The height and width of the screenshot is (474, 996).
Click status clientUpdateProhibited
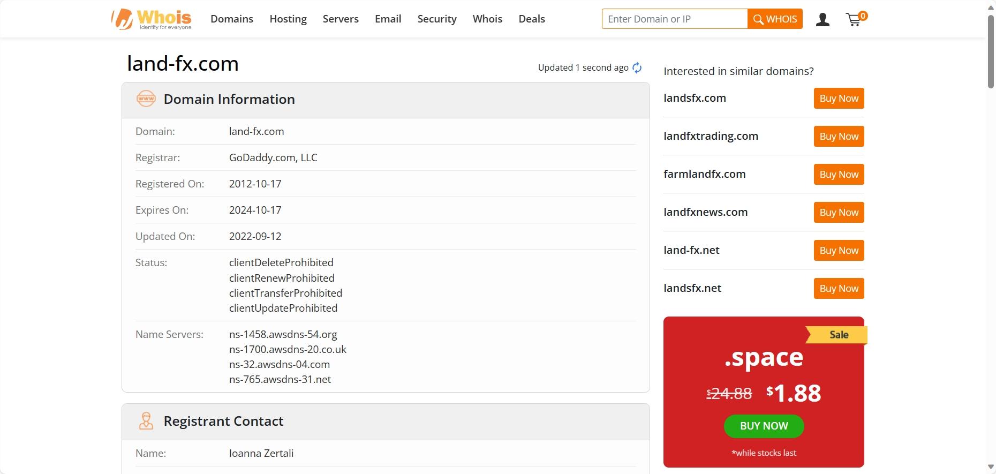[x=283, y=308]
